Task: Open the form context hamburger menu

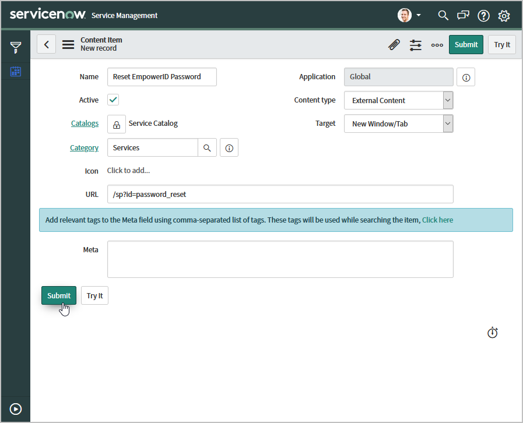Action: pos(68,44)
